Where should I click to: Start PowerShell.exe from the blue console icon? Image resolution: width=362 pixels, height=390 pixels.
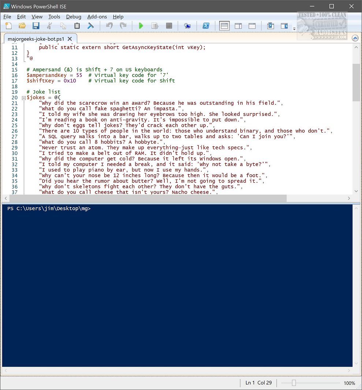pyautogui.click(x=206, y=26)
